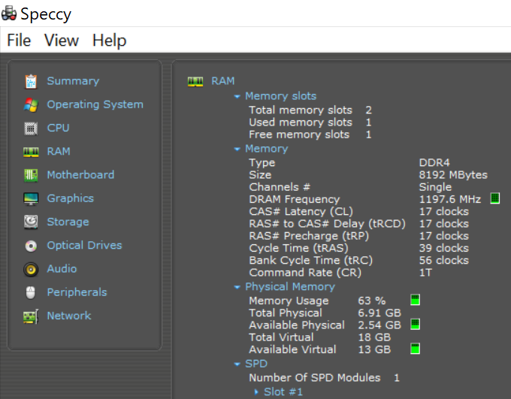The image size is (511, 399).
Task: Click the Audio speaker icon
Action: coord(31,269)
